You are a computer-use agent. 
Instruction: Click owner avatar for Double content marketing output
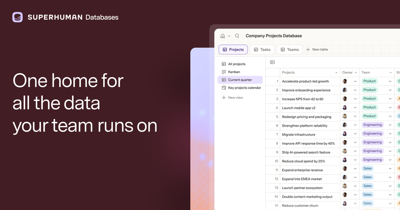[345, 195]
